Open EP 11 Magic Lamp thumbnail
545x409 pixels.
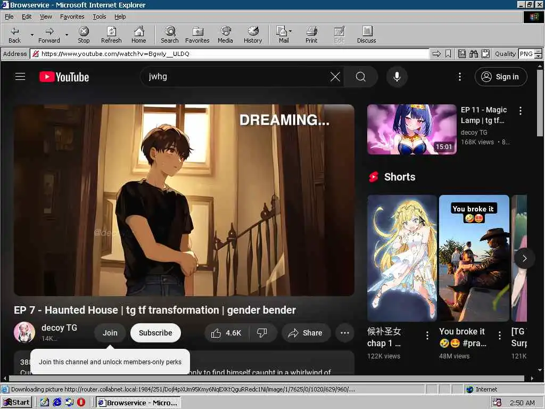click(411, 129)
